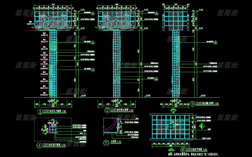Click the purple square in base plan

tap(53, 130)
